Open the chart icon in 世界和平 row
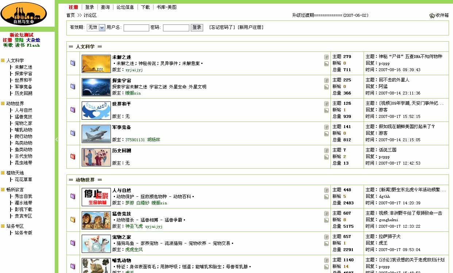The width and height of the screenshot is (453, 273). coord(326,111)
